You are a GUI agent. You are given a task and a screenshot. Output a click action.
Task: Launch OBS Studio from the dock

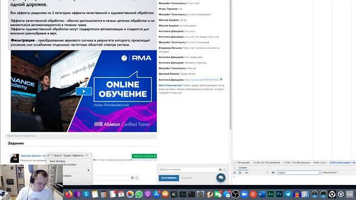click(235, 194)
